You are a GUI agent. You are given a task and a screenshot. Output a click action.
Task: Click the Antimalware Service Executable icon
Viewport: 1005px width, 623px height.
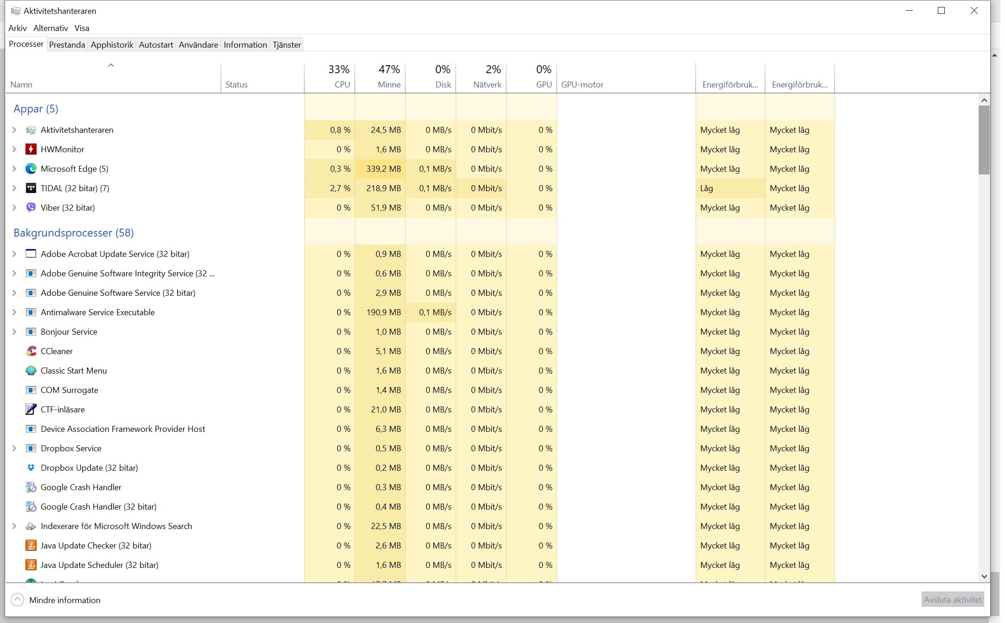tap(31, 312)
